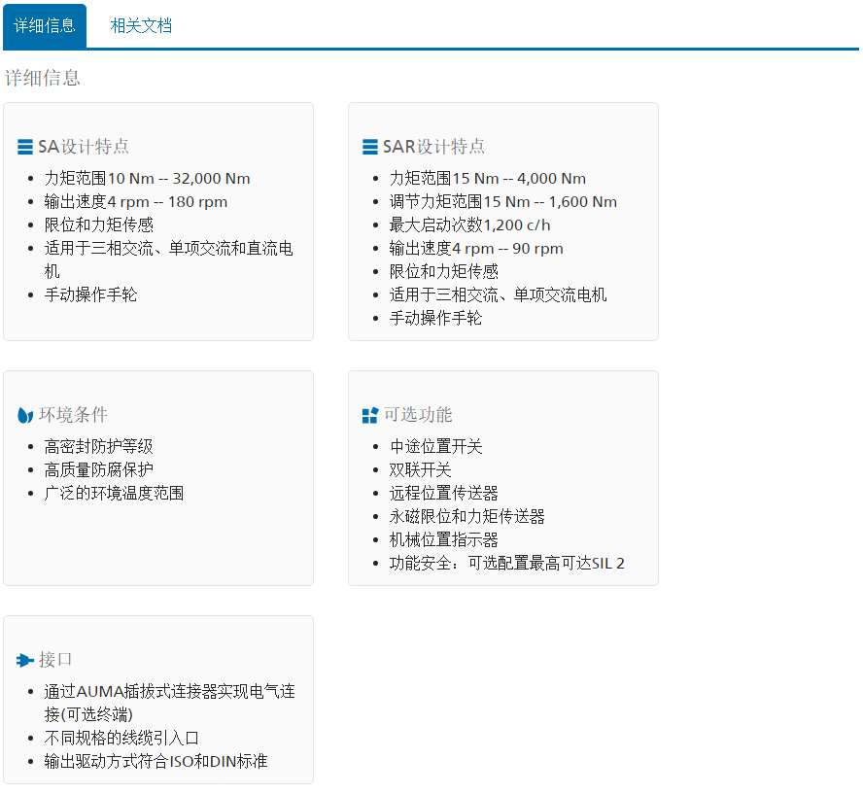Switch to the 相关文档 tab
This screenshot has height=794, width=863.
tap(141, 25)
